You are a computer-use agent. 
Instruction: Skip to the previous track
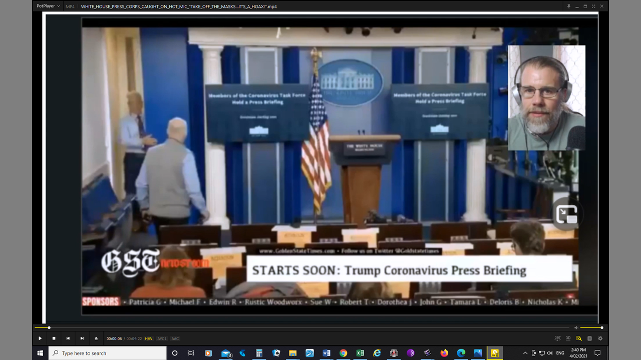68,338
